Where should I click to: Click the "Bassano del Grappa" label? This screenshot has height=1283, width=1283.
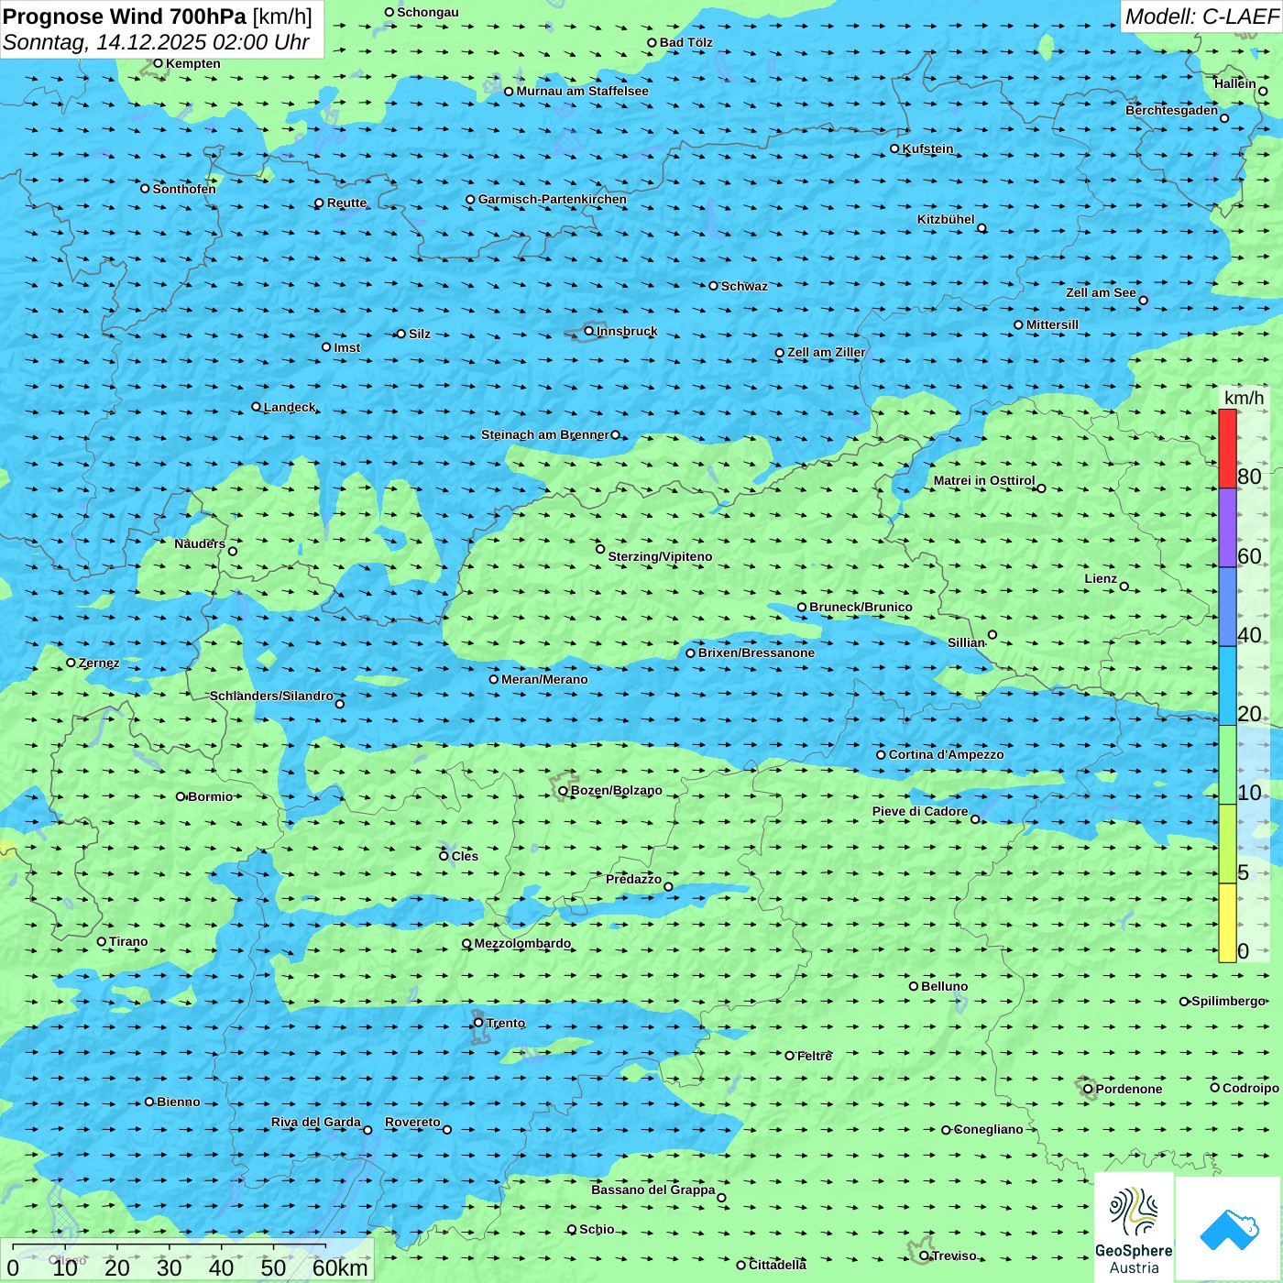(653, 1190)
